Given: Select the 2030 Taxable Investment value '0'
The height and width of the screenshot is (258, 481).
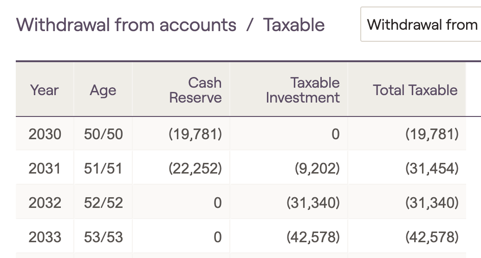Looking at the screenshot, I should [x=289, y=134].
